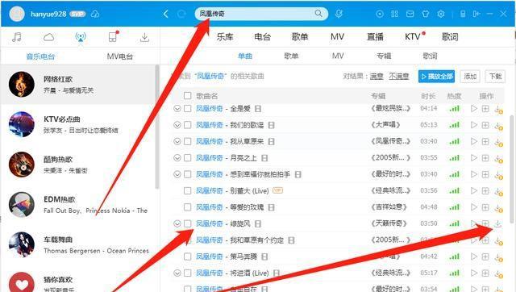Click the mobile phone icon in title bar
Image resolution: width=516 pixels, height=292 pixels.
[x=463, y=14]
